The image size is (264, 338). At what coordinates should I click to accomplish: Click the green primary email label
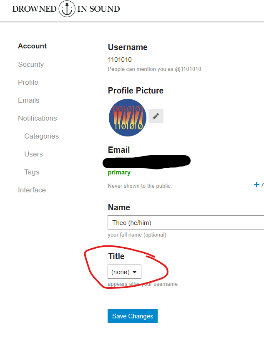coord(119,172)
